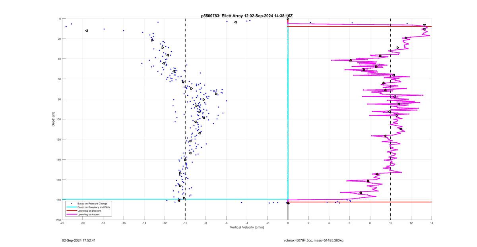477x247 pixels.
Task: Click depth axis tick label '140'
Action: tap(58, 160)
